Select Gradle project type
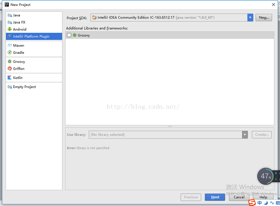The height and width of the screenshot is (206, 280). coord(34,53)
